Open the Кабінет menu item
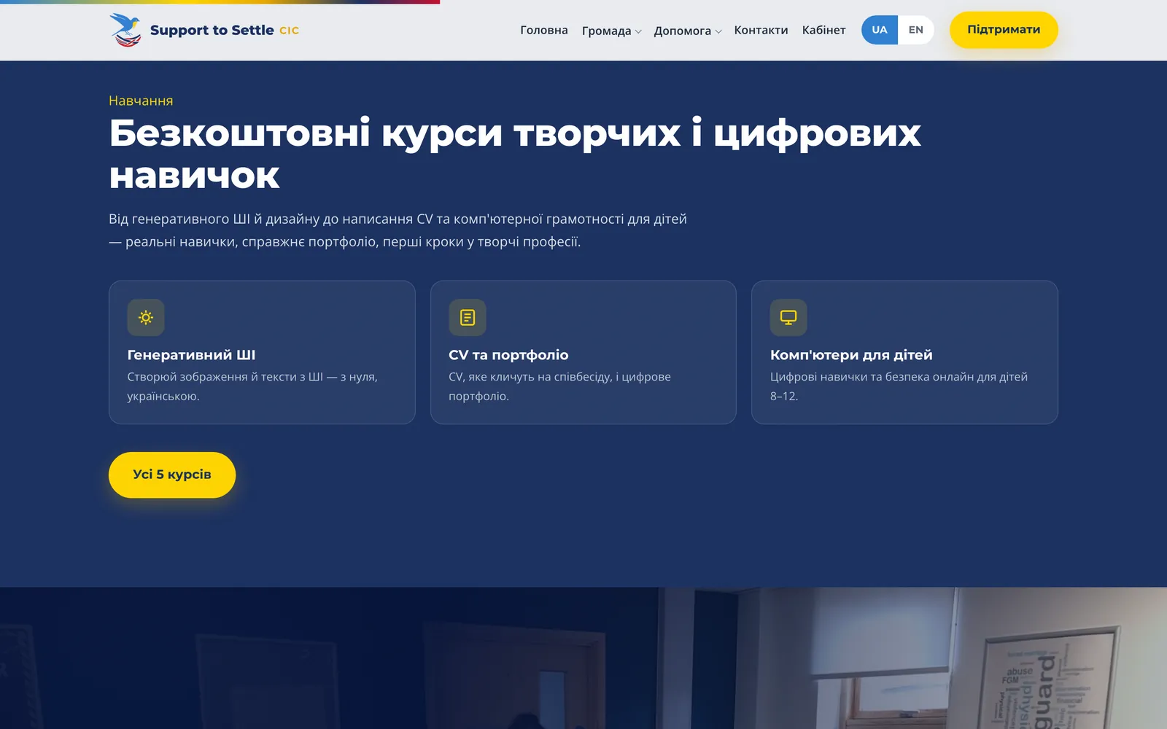This screenshot has width=1167, height=729. (x=823, y=30)
